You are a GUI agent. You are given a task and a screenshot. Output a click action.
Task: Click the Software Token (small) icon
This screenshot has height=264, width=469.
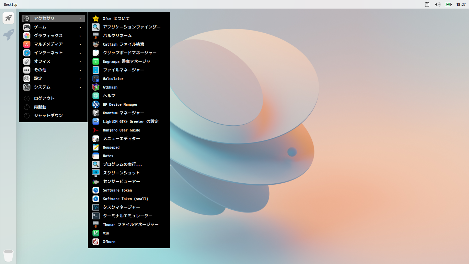click(96, 199)
